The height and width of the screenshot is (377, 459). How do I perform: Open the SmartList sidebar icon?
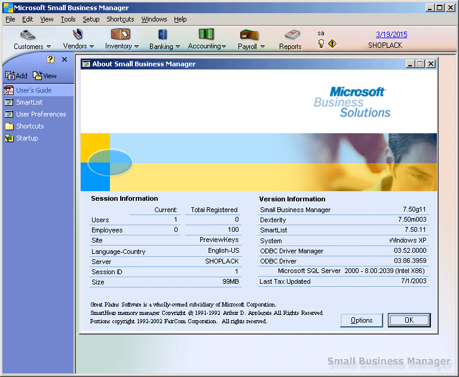pyautogui.click(x=9, y=102)
